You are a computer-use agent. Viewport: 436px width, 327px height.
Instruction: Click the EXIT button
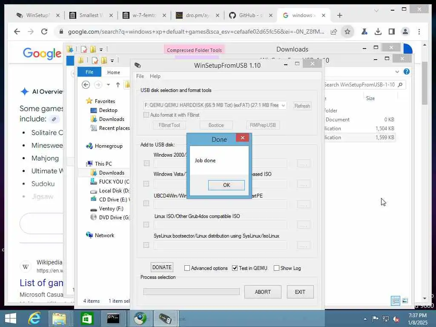(300, 292)
